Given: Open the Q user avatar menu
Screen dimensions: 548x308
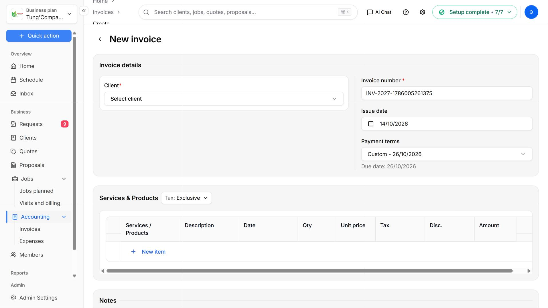Looking at the screenshot, I should pyautogui.click(x=531, y=12).
